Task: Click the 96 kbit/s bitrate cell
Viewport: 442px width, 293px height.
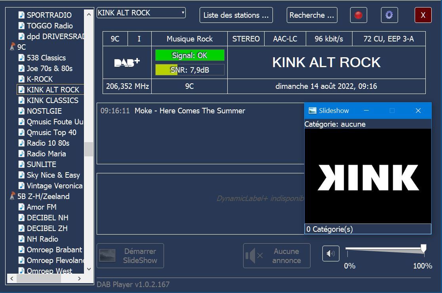Action: point(329,39)
